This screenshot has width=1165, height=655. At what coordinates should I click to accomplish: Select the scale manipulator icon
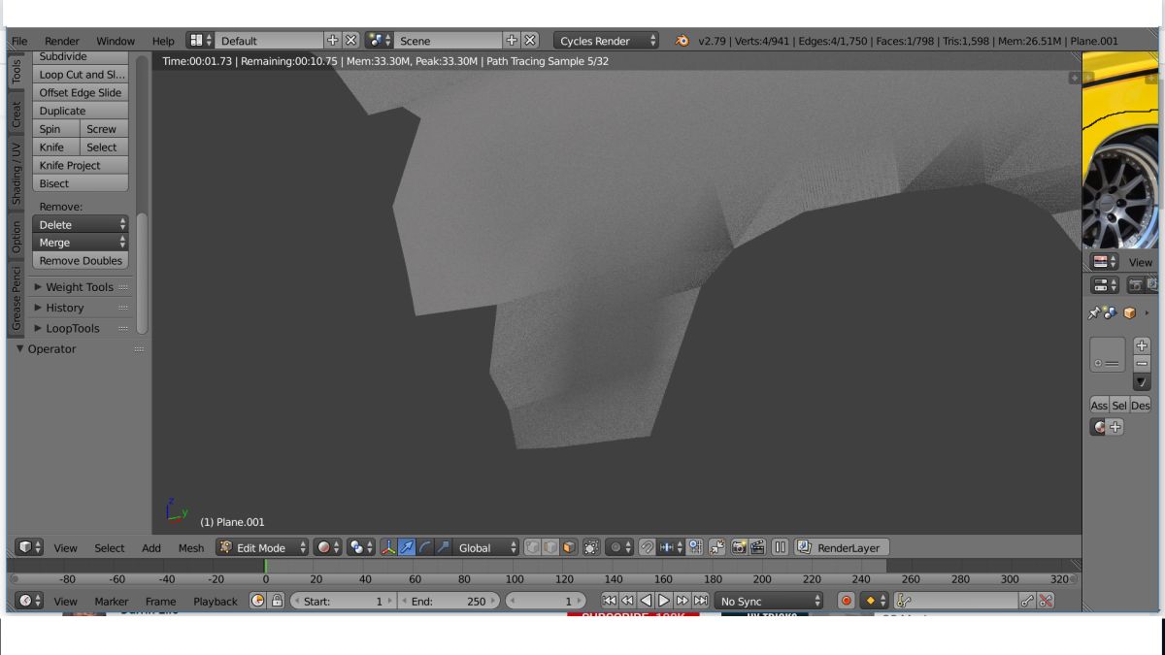coord(443,547)
